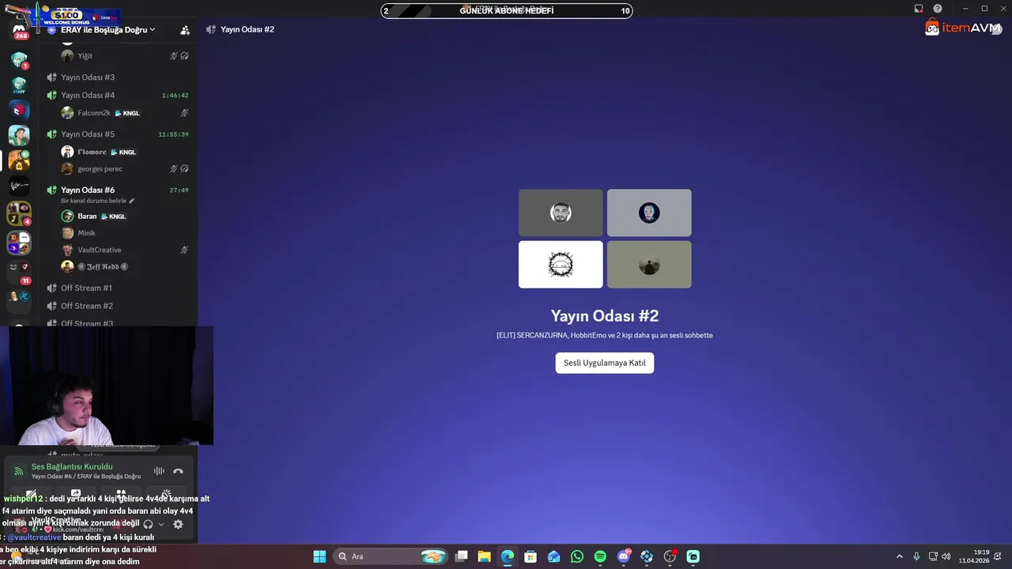Image resolution: width=1012 pixels, height=569 pixels.
Task: Open STAFF server icon in sidebar
Action: pos(19,85)
